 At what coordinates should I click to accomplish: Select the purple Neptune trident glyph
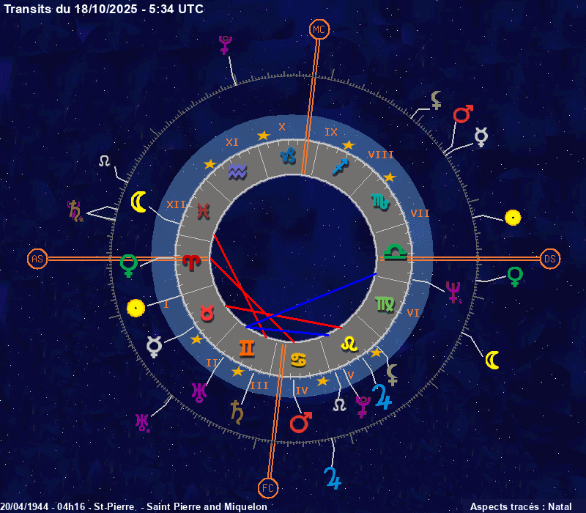coord(454,292)
